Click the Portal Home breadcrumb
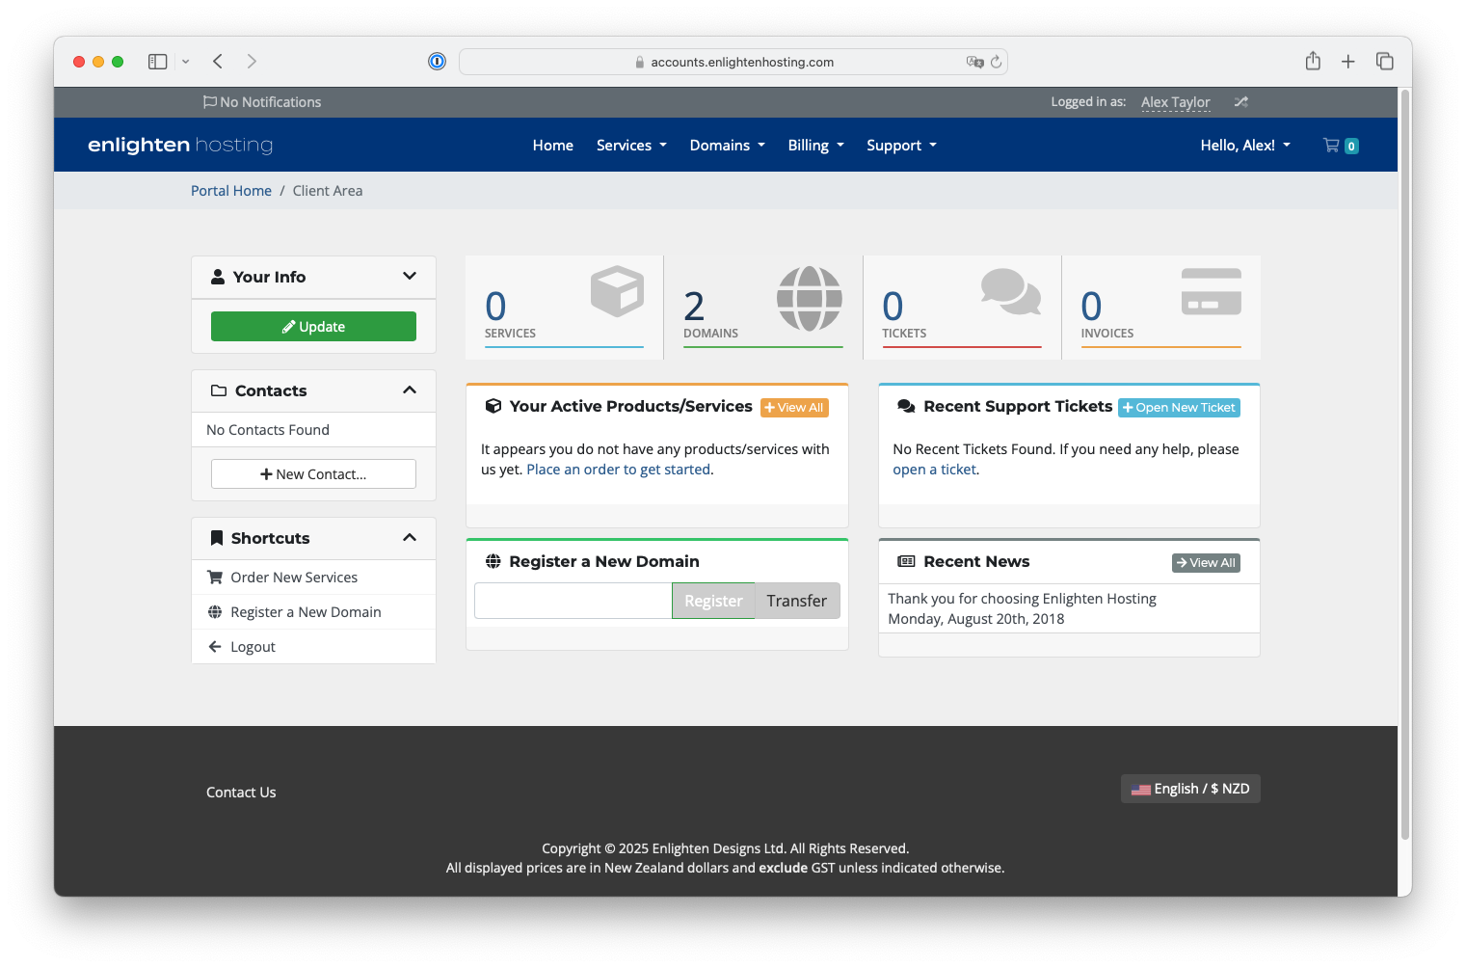Viewport: 1466px width, 968px height. [231, 191]
